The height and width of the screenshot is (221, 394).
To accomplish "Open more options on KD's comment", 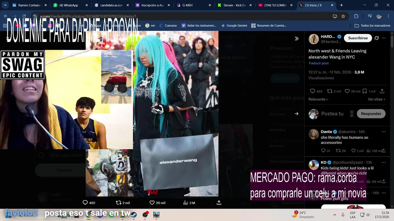I will pos(384,162).
